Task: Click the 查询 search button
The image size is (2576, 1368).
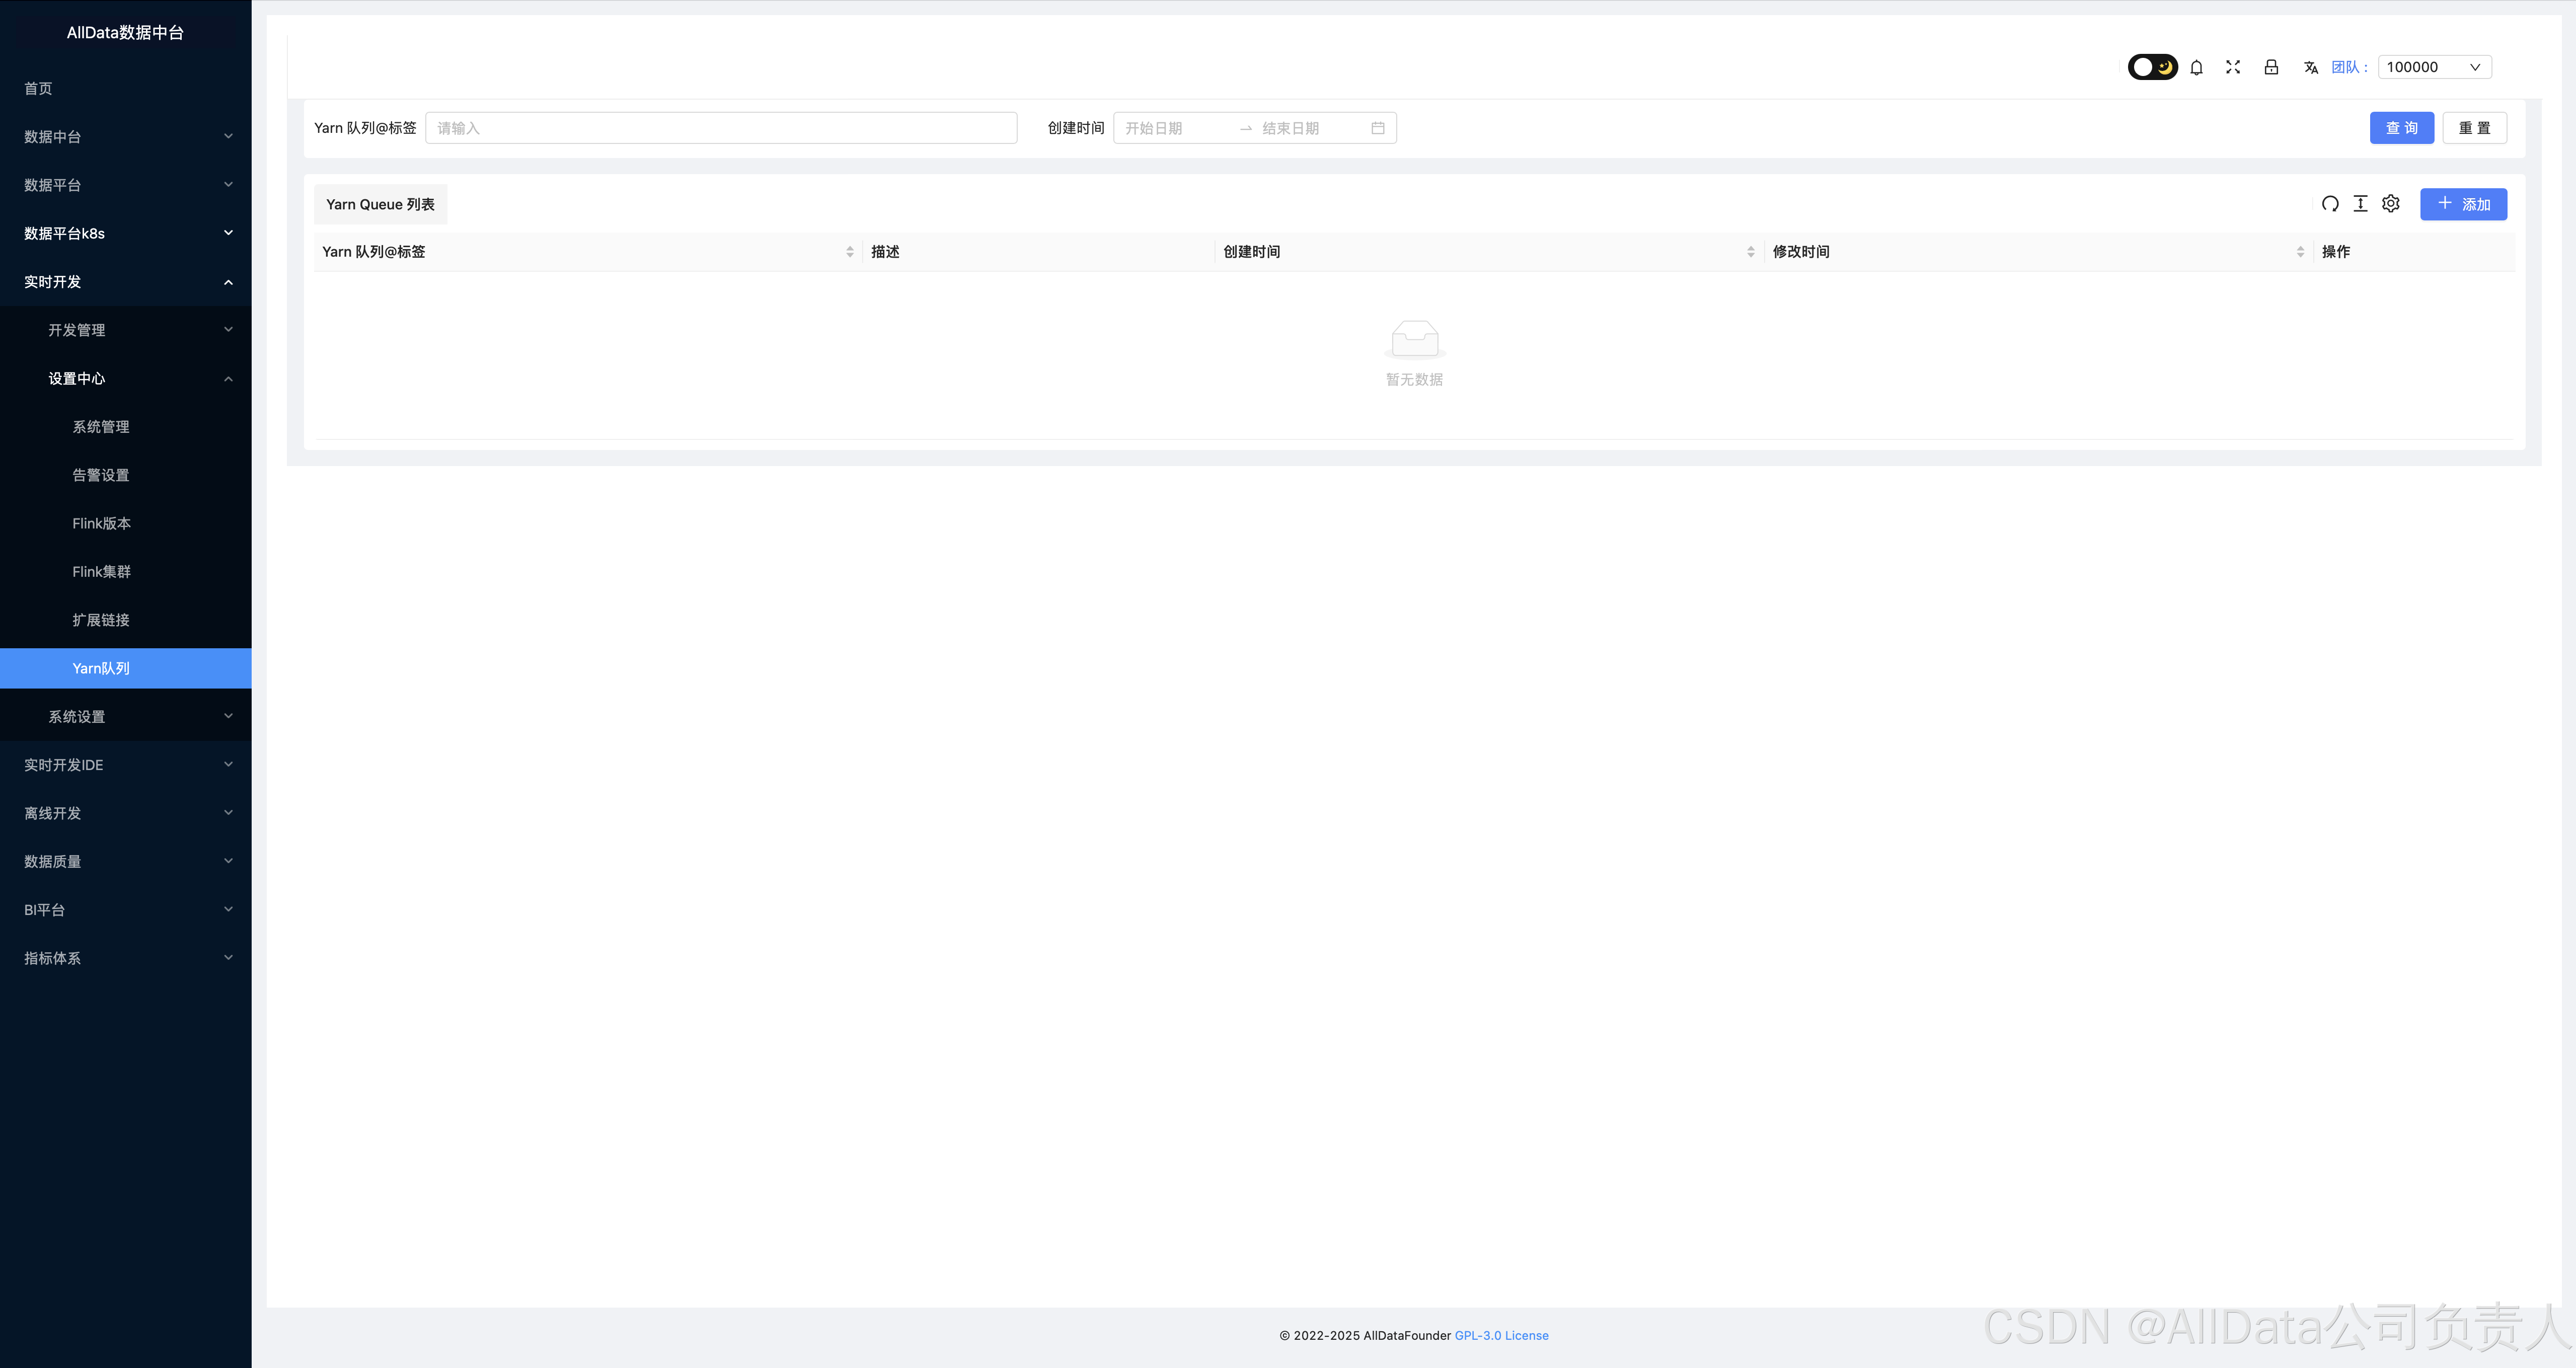Action: tap(2401, 128)
